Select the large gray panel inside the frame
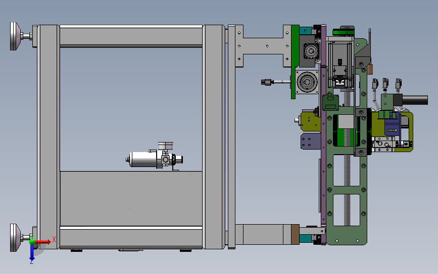Image resolution: width=438 pixels, height=274 pixels. pos(131,198)
